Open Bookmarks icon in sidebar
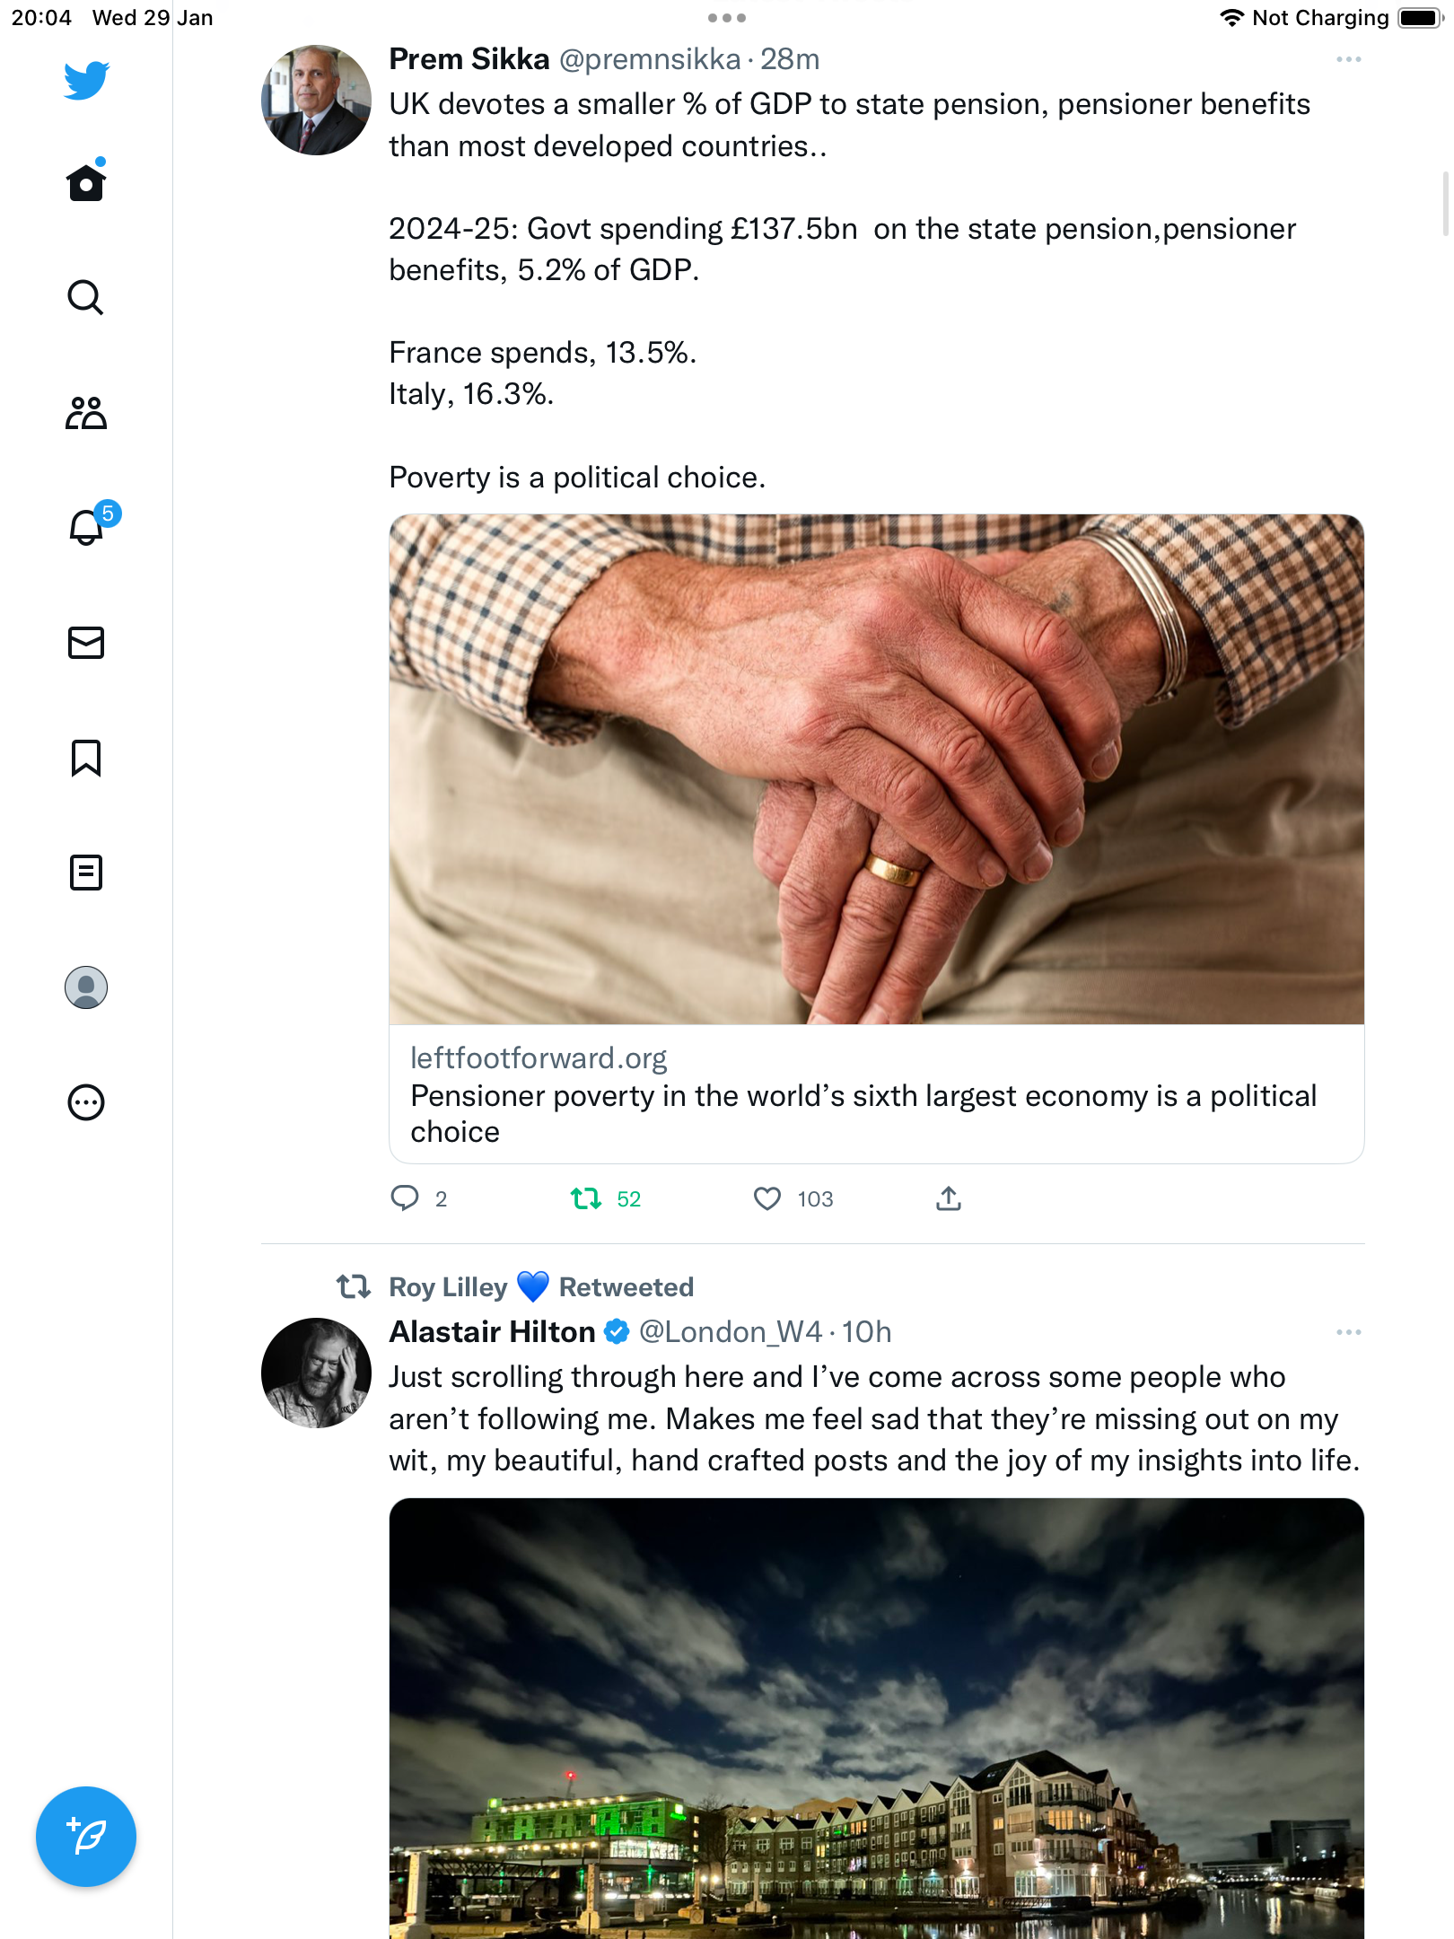 86,758
